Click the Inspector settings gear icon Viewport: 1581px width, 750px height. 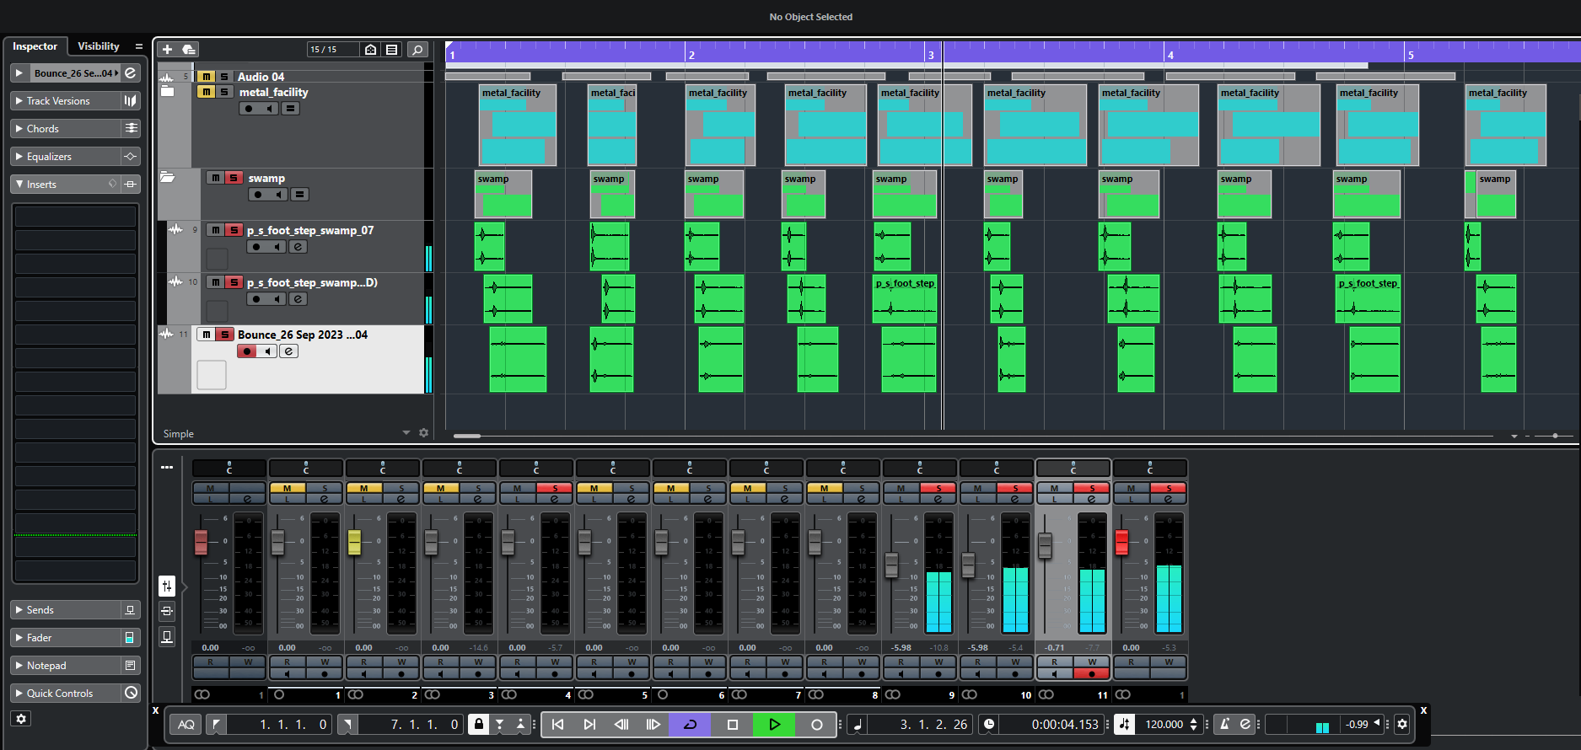[x=21, y=719]
